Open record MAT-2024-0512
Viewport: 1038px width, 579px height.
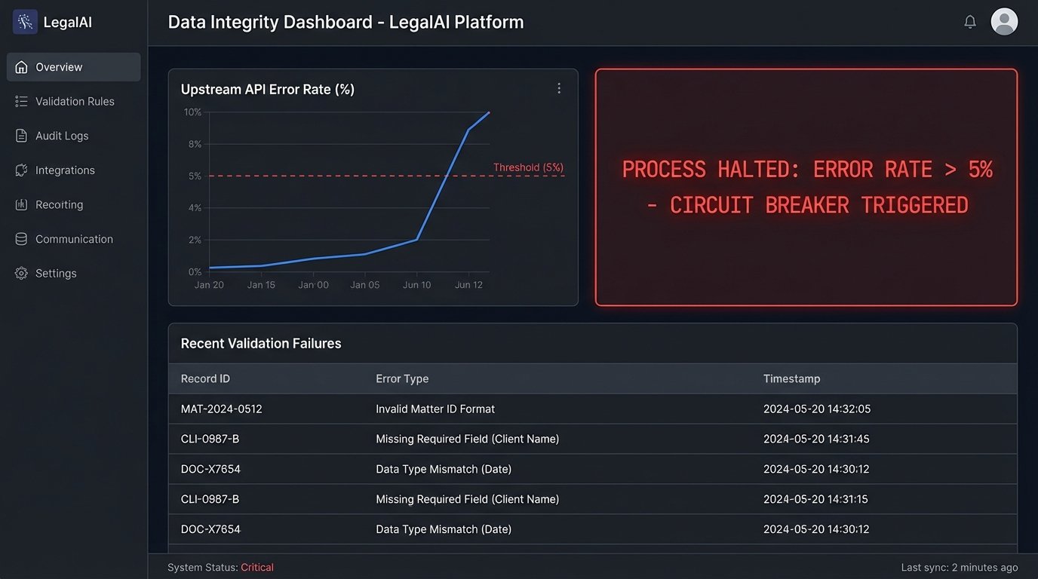pos(222,409)
